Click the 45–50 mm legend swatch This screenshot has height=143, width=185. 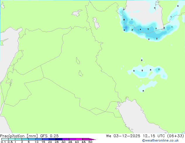click(x=86, y=139)
